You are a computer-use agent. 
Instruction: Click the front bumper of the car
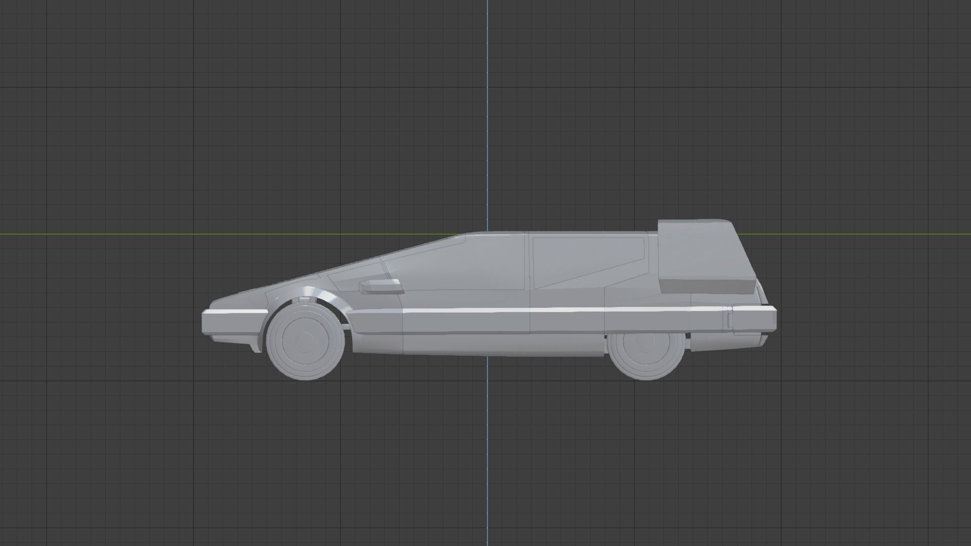click(x=234, y=322)
